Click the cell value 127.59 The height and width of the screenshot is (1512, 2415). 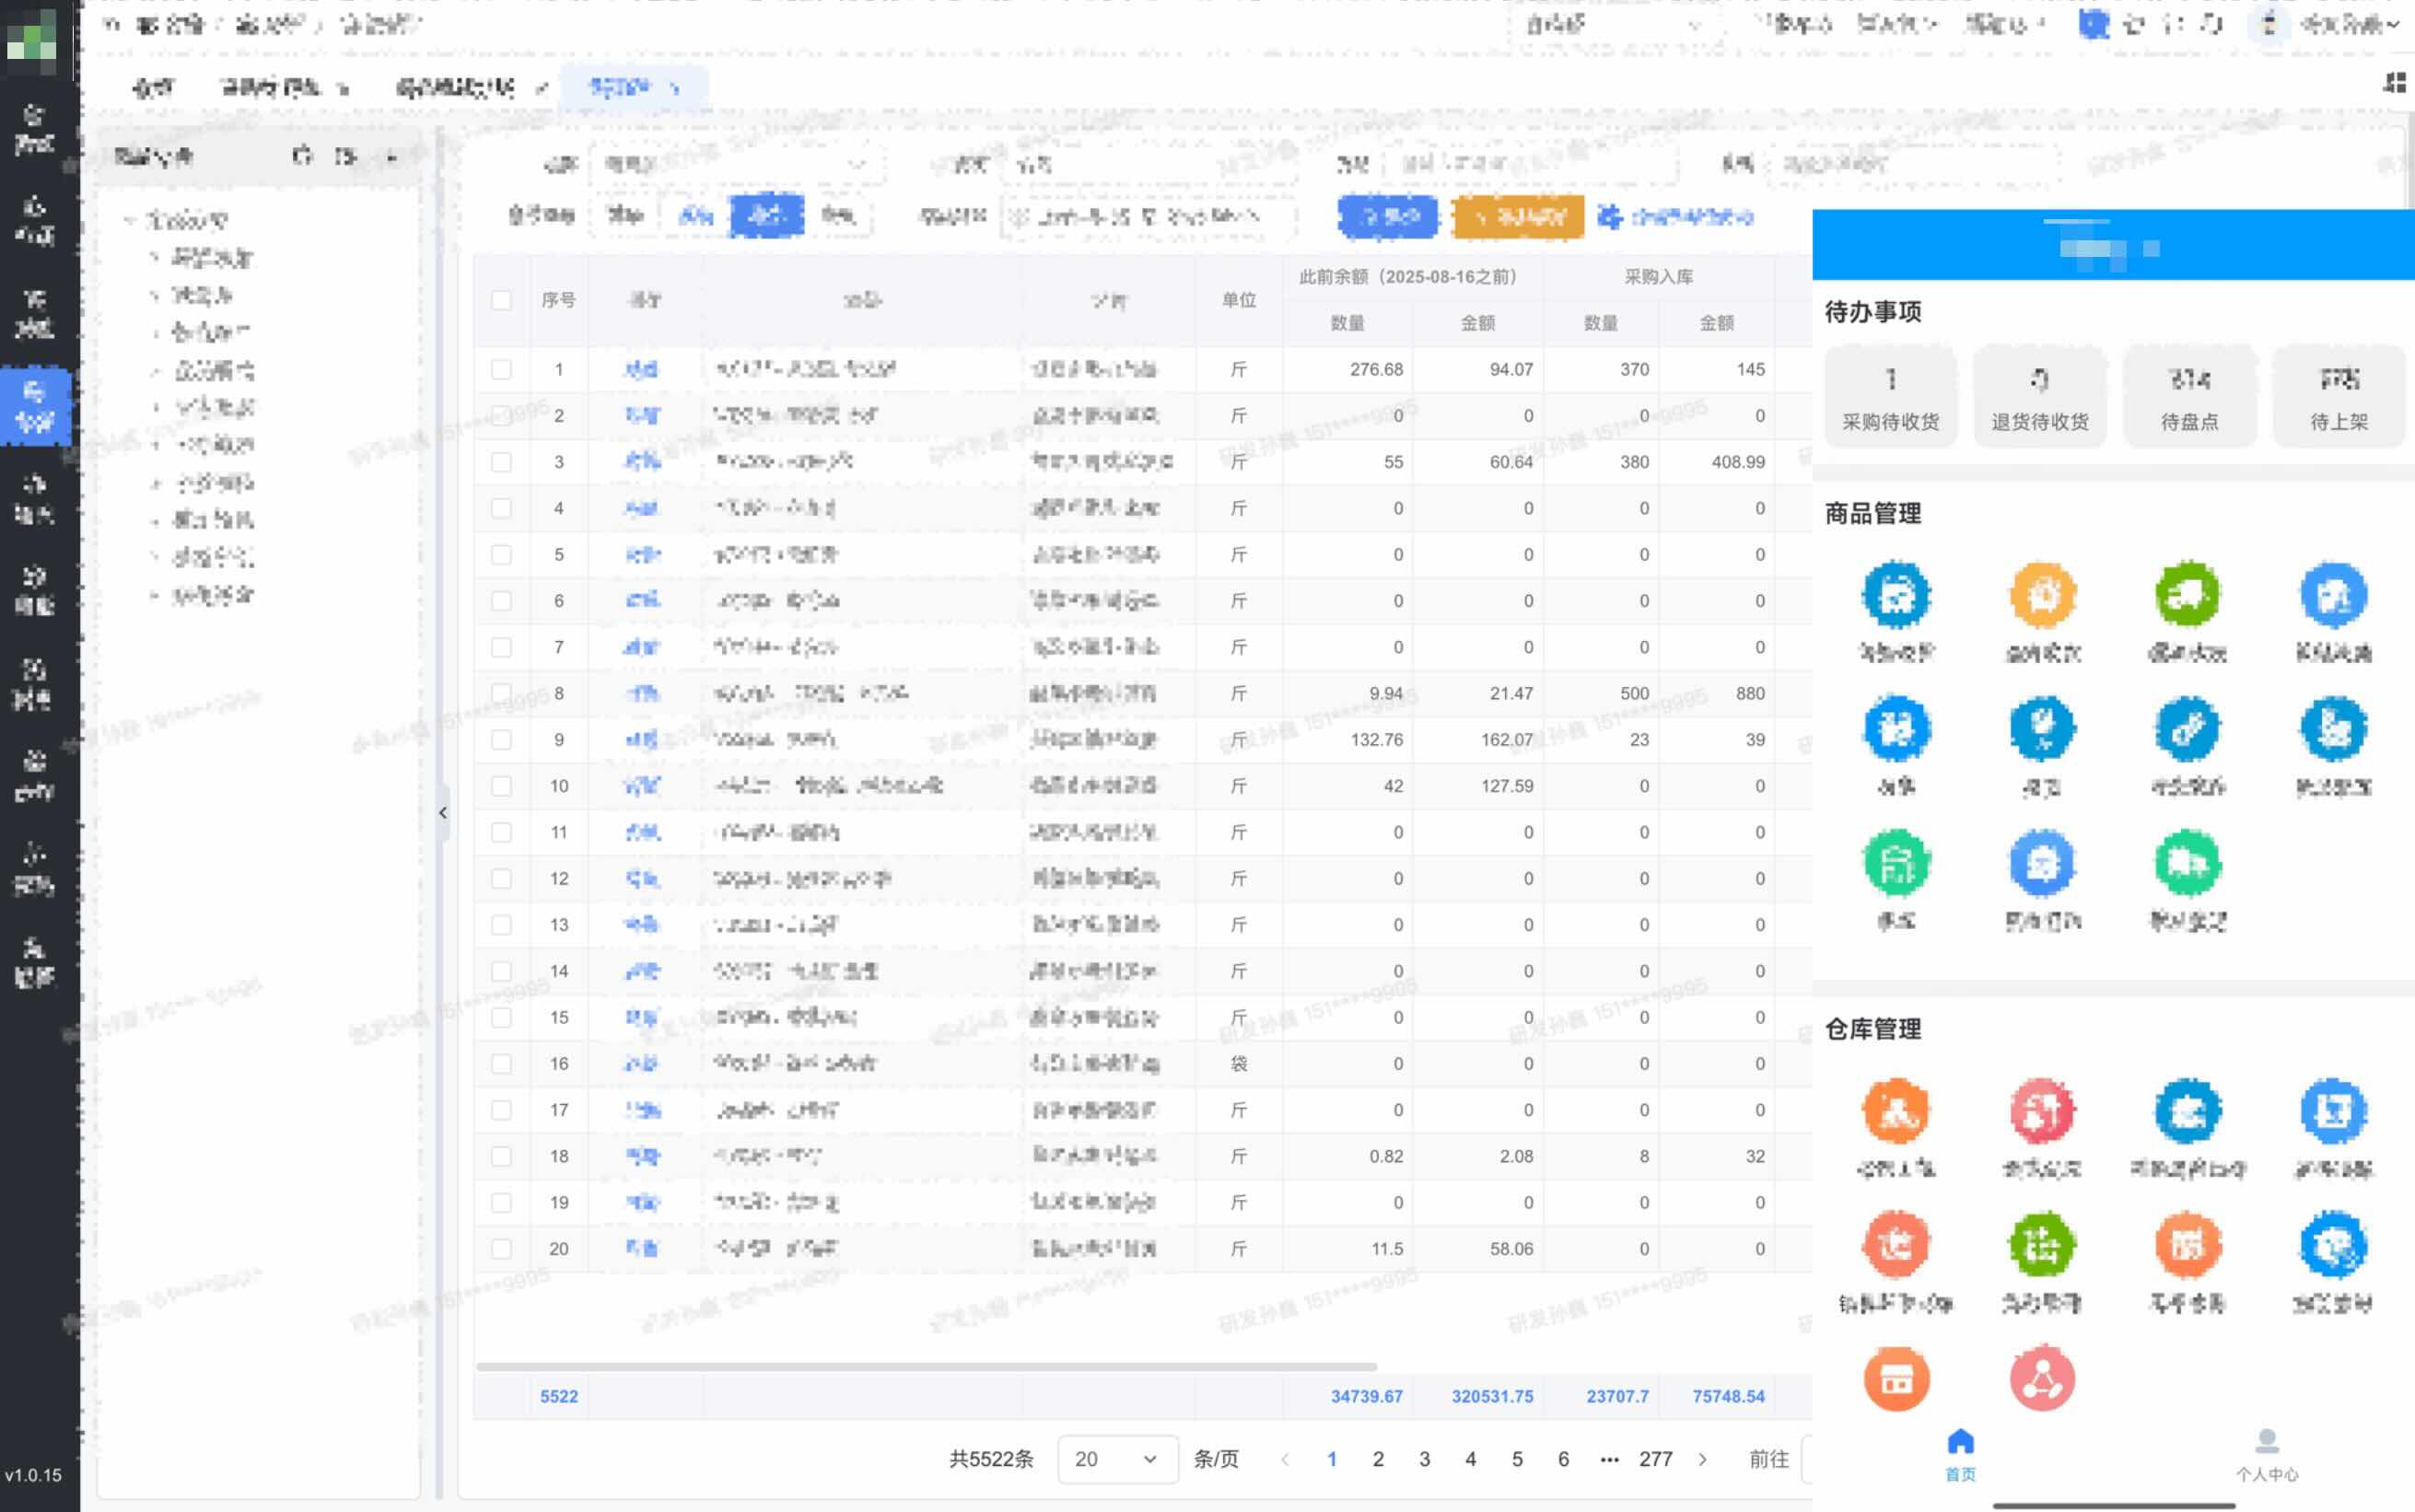coord(1507,786)
